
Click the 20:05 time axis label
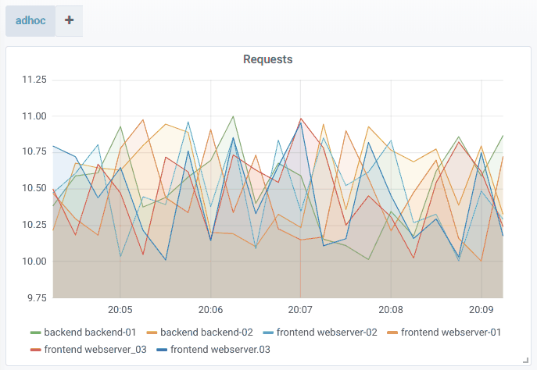[120, 309]
